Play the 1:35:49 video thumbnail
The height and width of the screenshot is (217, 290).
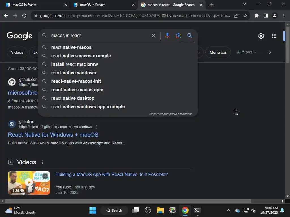(29, 183)
